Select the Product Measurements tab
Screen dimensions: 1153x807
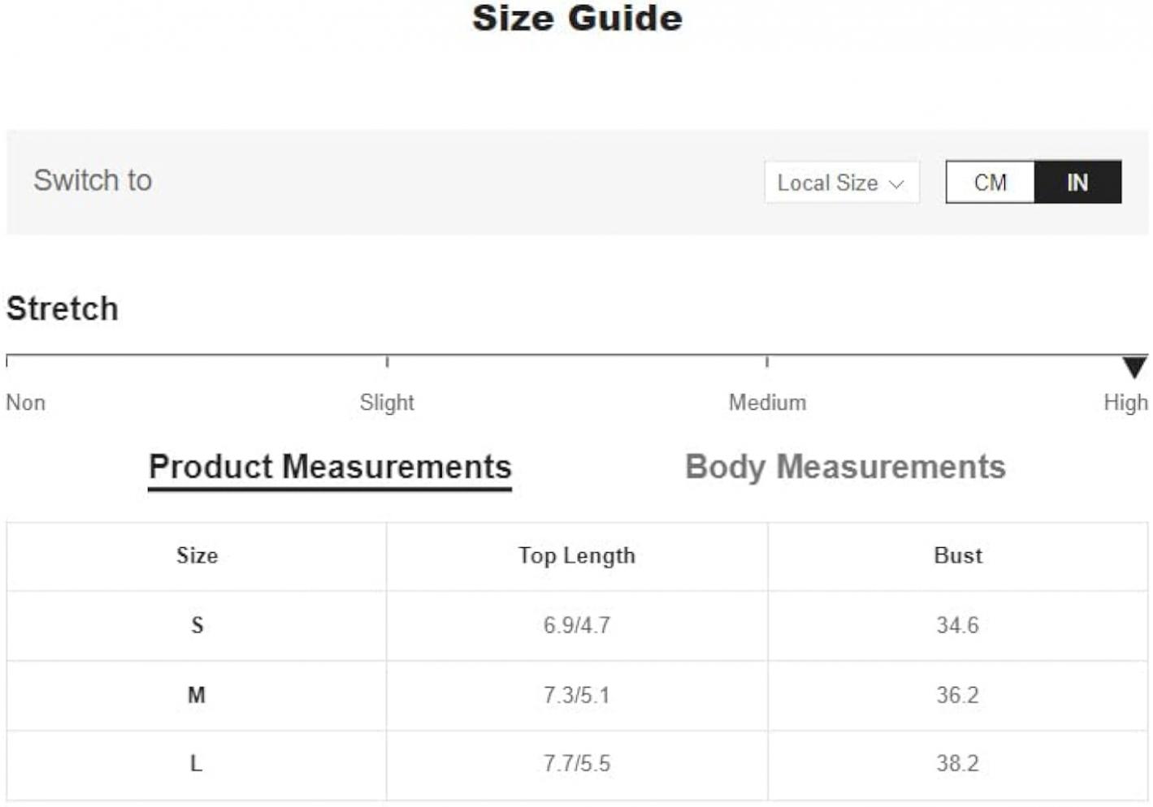pos(330,468)
